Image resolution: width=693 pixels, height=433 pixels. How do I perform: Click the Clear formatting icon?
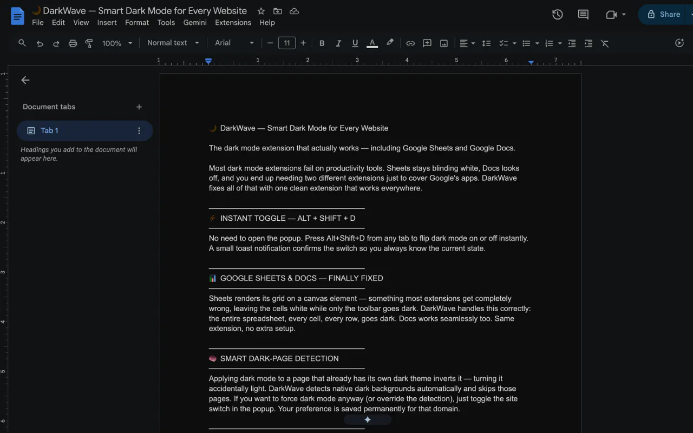[x=605, y=43]
